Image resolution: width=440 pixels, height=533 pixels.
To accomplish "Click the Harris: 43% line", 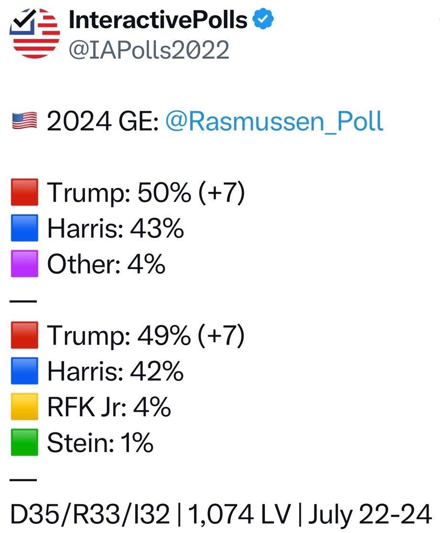I will click(115, 228).
